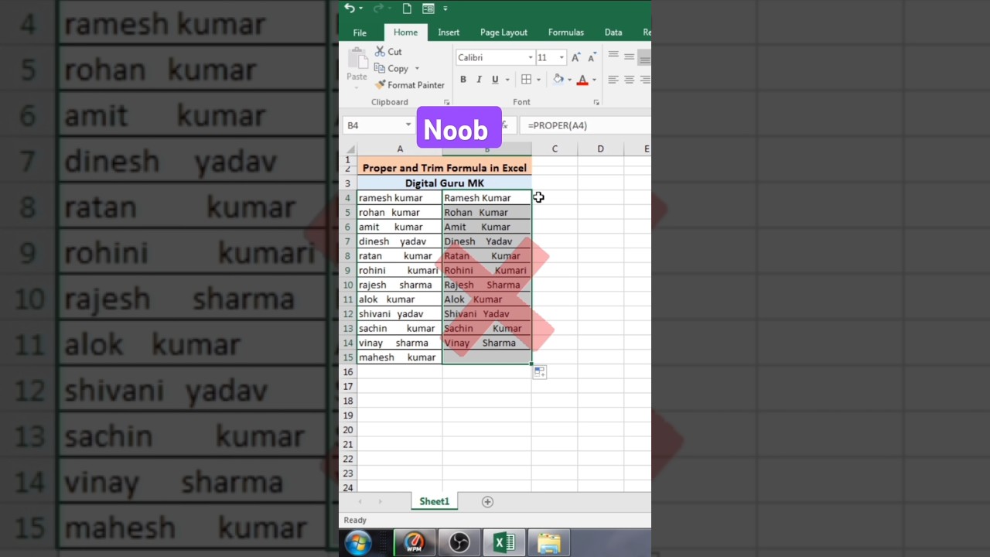Viewport: 990px width, 557px height.
Task: Open the Font dialog launcher
Action: (596, 102)
